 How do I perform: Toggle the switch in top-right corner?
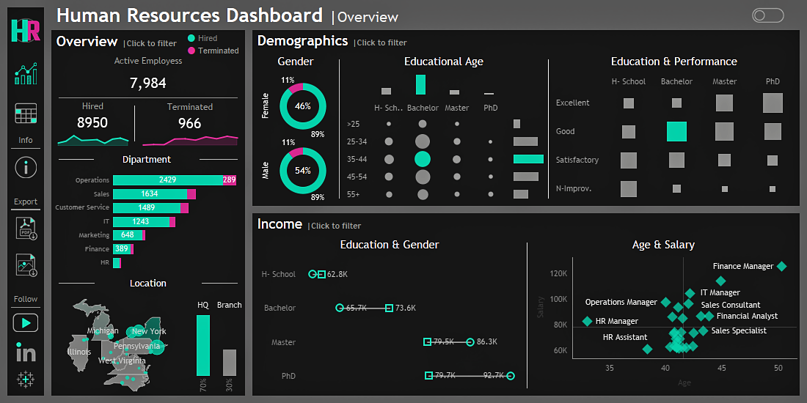click(767, 15)
